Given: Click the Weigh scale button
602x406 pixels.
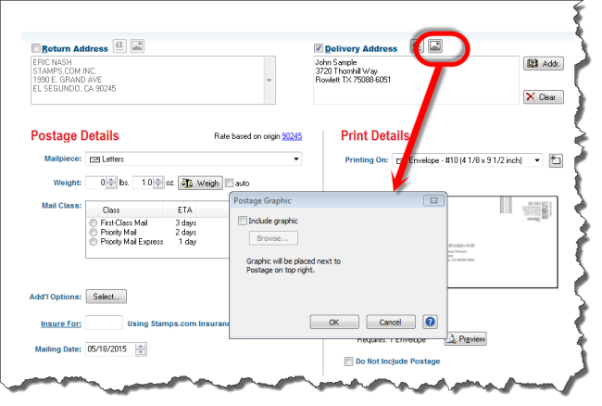Looking at the screenshot, I should coord(199,183).
